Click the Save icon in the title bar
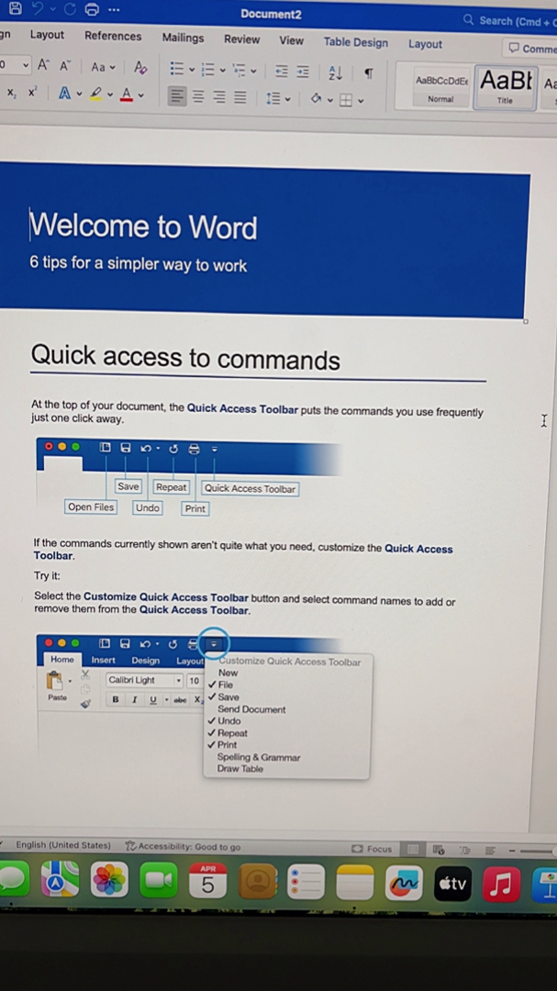 16,8
